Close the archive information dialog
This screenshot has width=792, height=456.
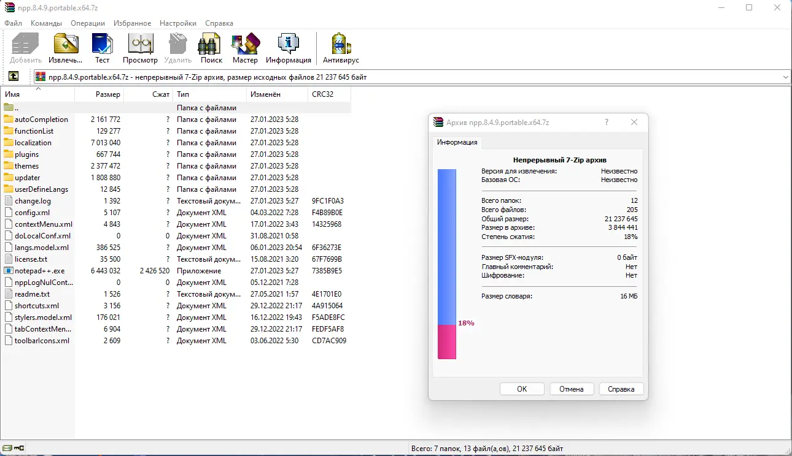(x=635, y=123)
